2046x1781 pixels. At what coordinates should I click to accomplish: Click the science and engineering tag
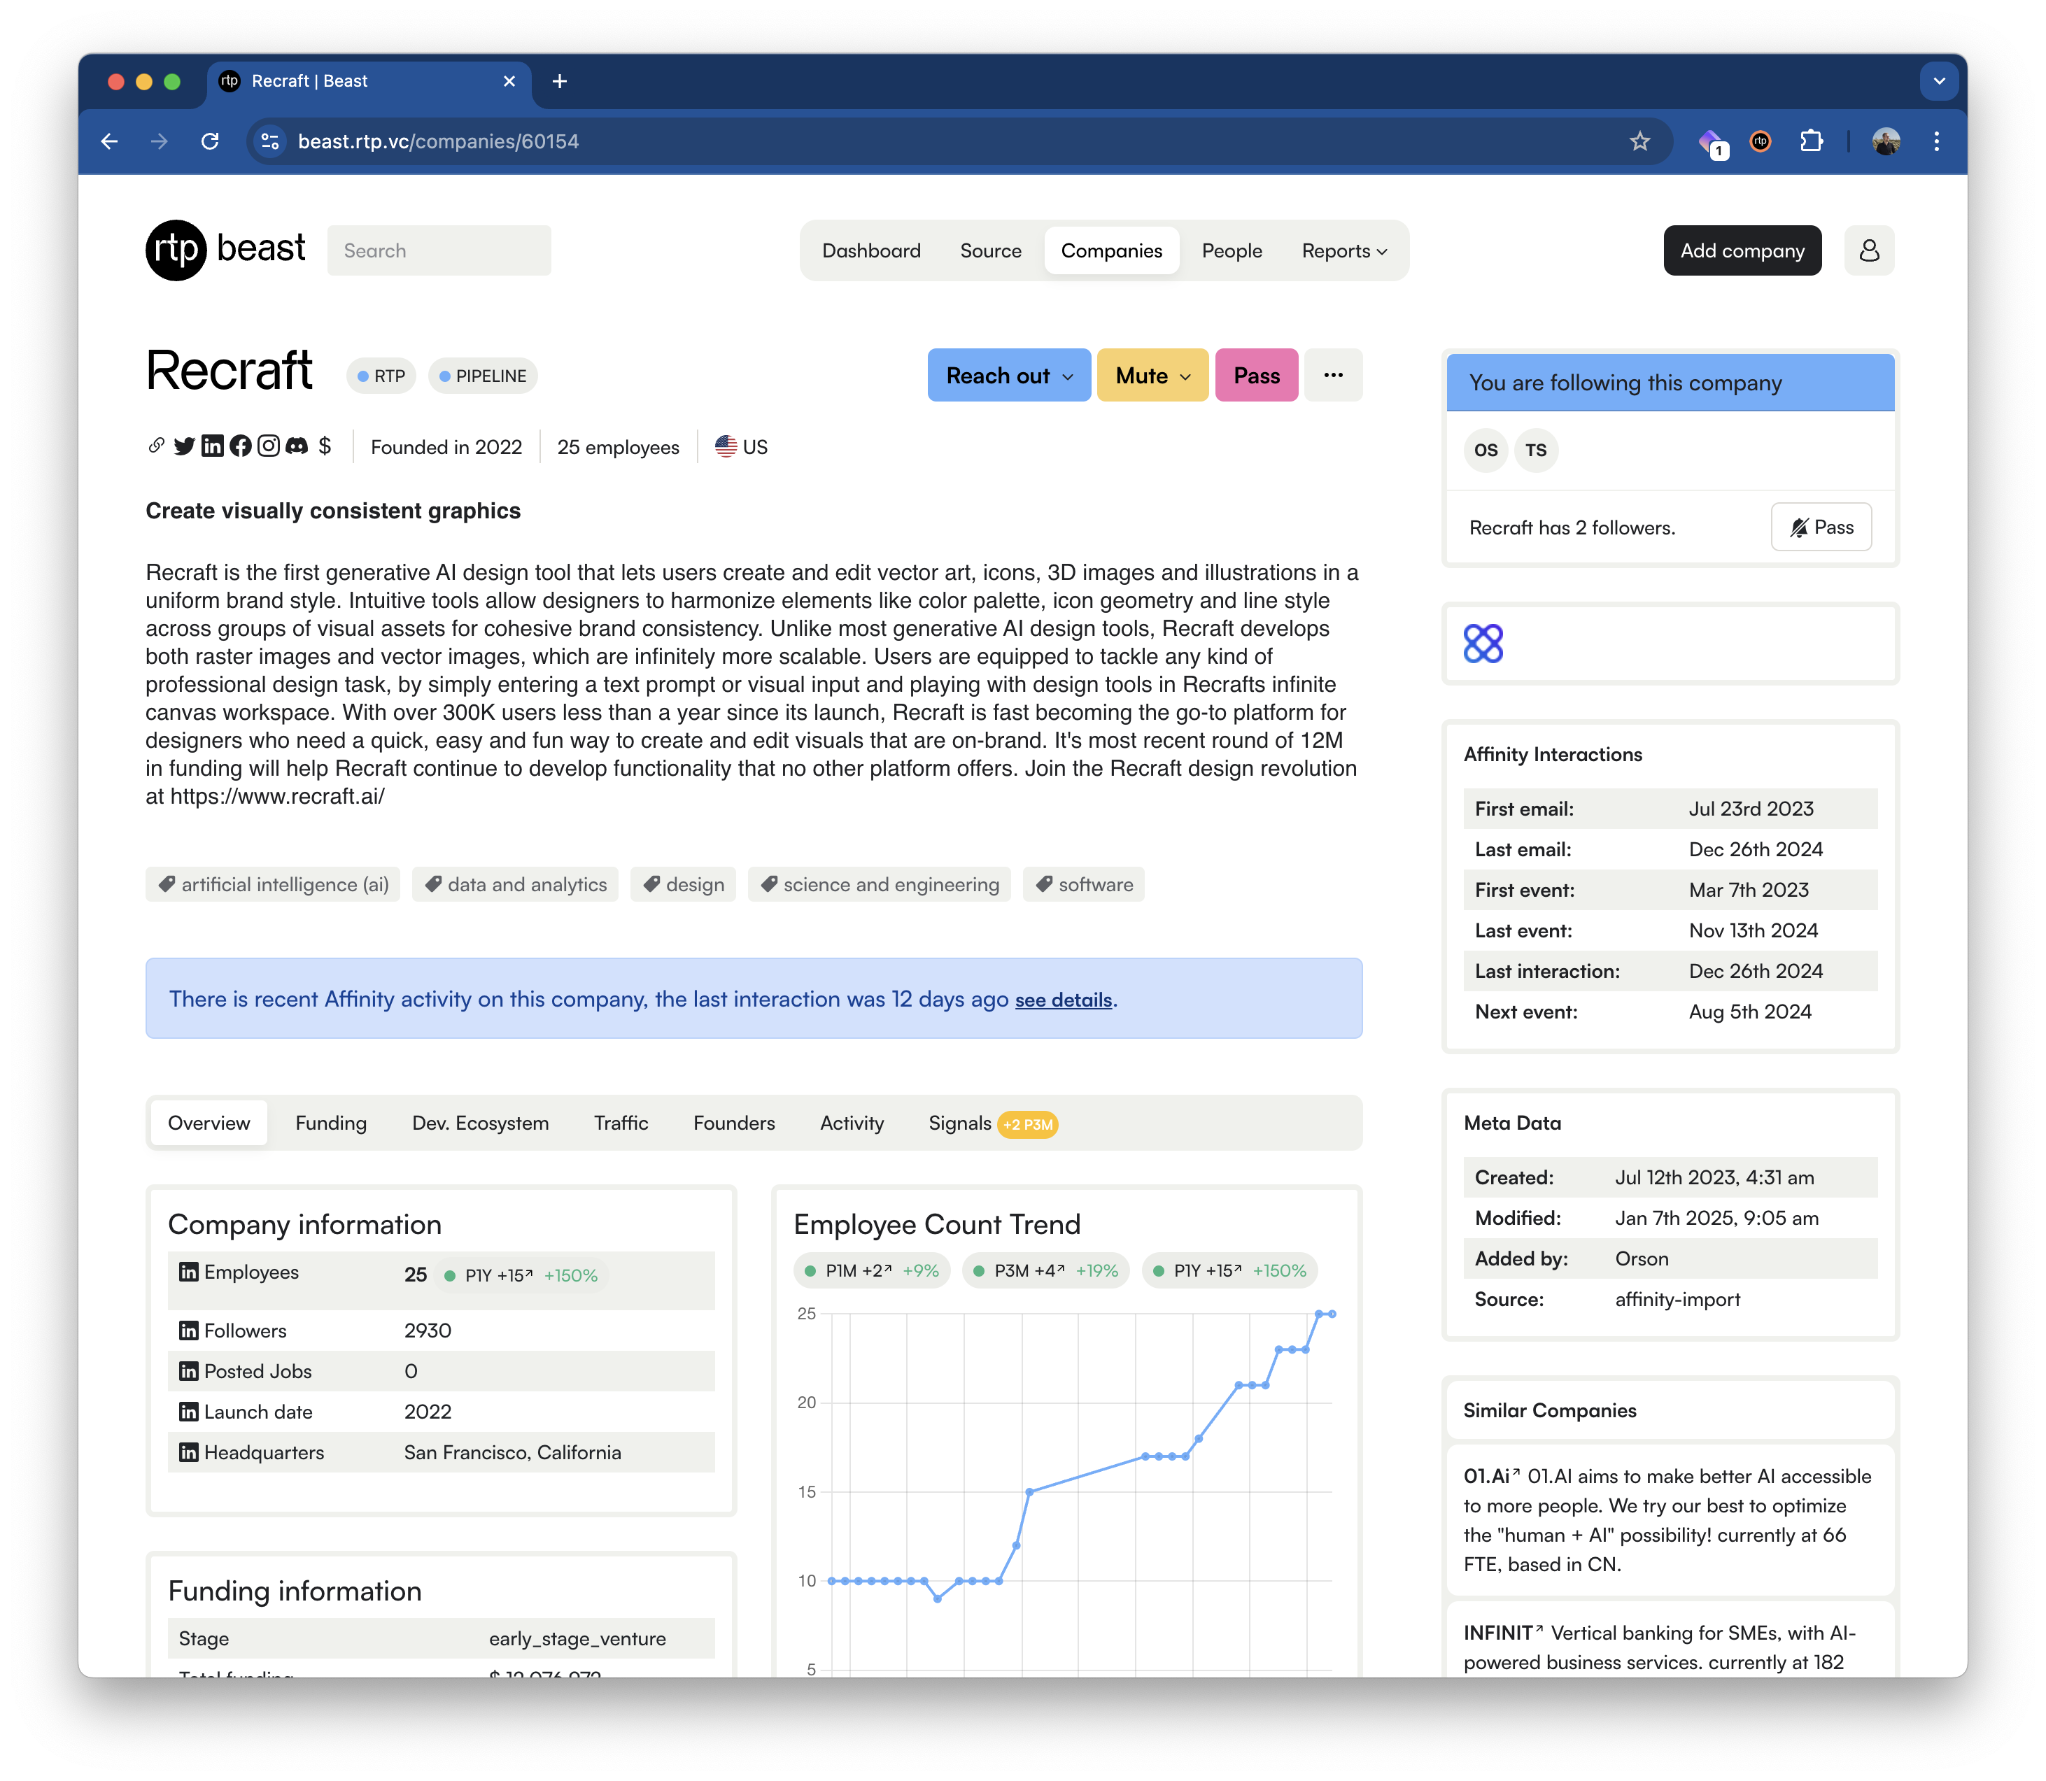tap(879, 884)
